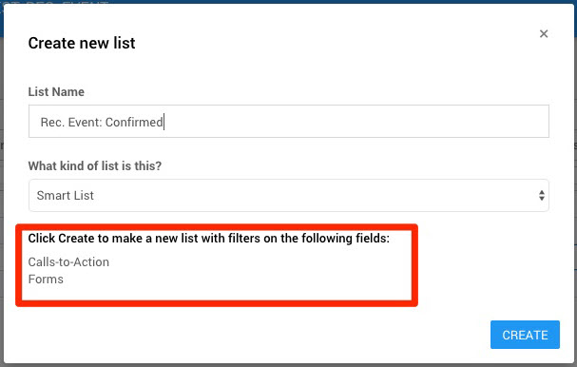The image size is (577, 367).
Task: Click the 'Forms' filter field text
Action: pos(46,279)
